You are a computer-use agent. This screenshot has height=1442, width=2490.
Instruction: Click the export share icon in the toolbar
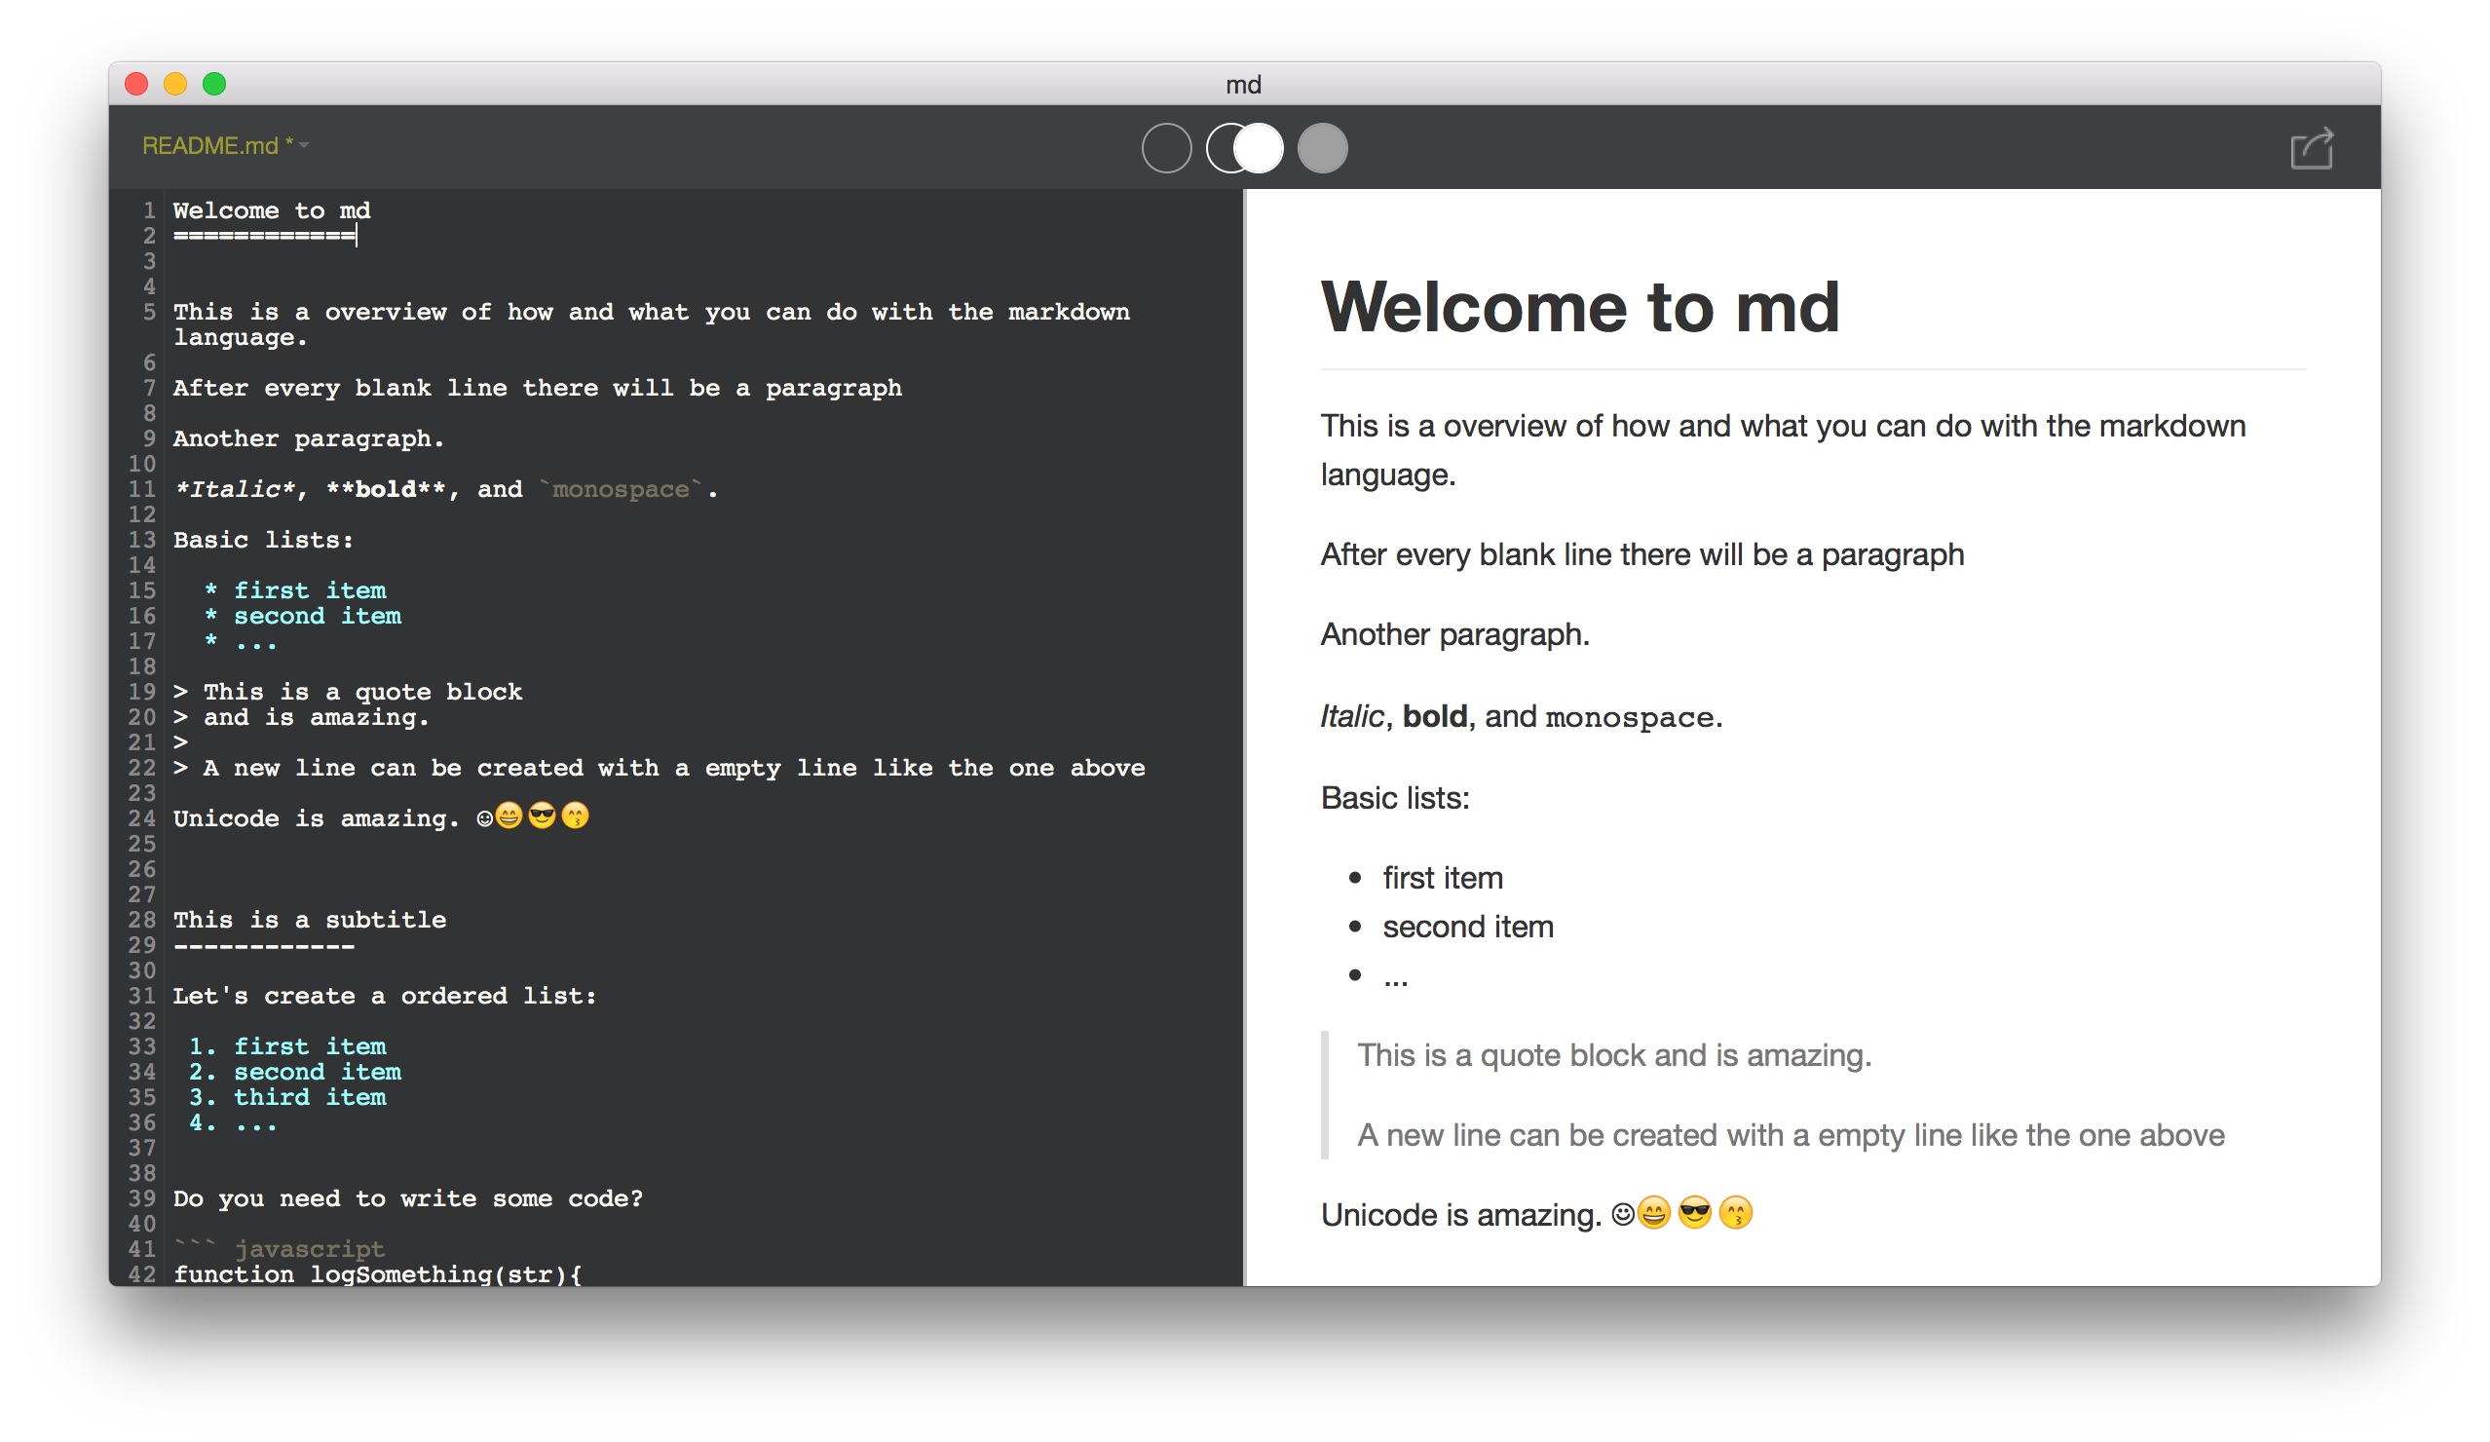coord(2311,148)
